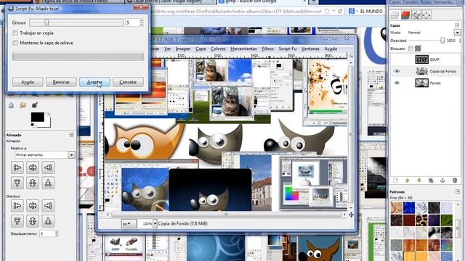This screenshot has width=465, height=261.
Task: Enable 'Trabajar en copia' checkbox
Action: point(15,33)
